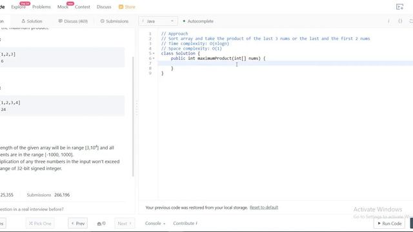Toggle the Autocomplete option

pyautogui.click(x=198, y=21)
